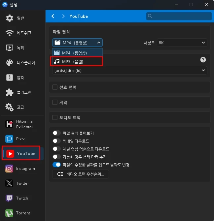Viewport: 214px width, 221px height.
Task: Open 비디오 코덱 우선순위 button
Action: tap(80, 174)
